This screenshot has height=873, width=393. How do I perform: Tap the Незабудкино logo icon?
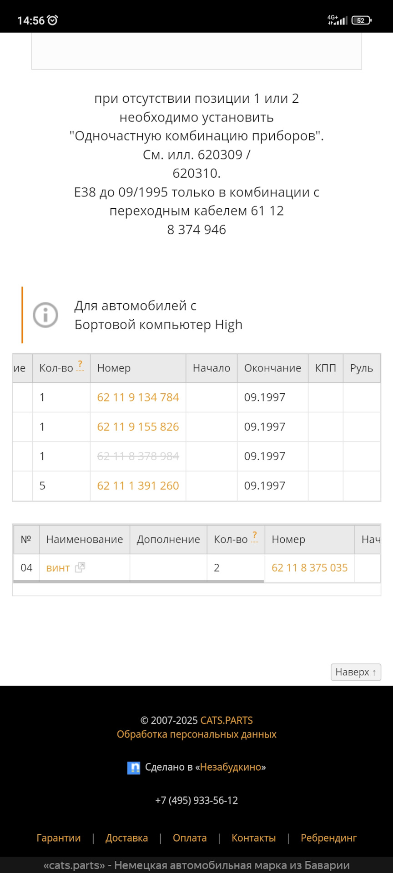coord(134,768)
